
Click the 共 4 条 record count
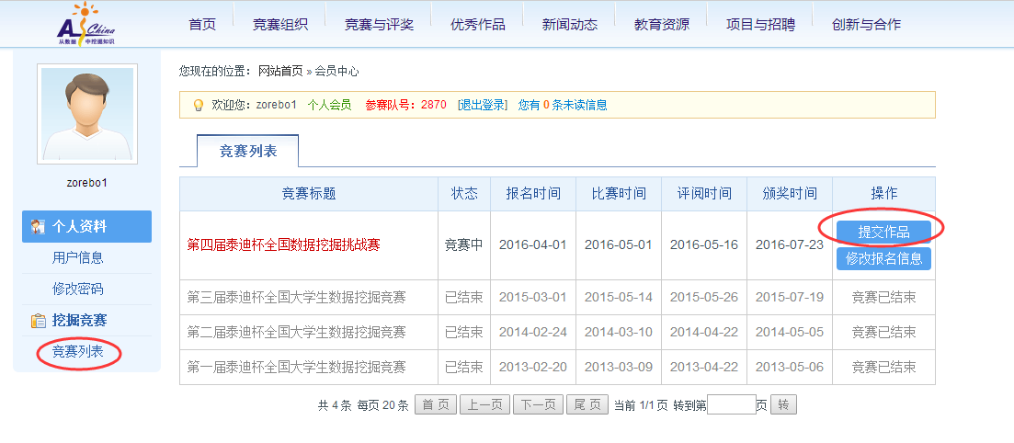pos(335,405)
